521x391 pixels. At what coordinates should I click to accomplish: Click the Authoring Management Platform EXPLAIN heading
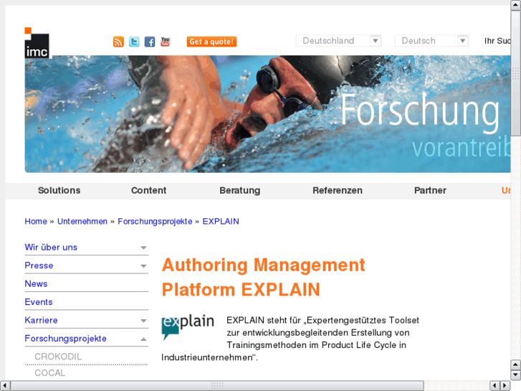point(264,277)
